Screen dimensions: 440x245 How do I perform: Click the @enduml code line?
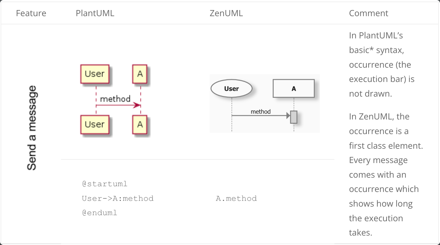point(99,213)
